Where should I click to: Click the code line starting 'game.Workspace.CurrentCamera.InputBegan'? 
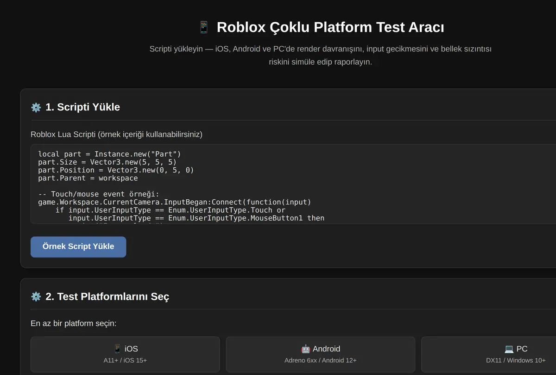[x=175, y=202]
